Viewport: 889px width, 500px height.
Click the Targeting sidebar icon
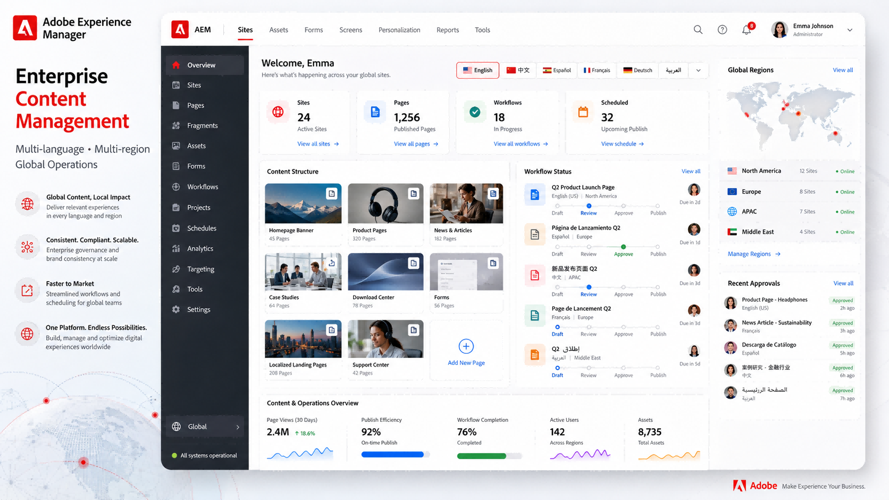click(x=176, y=269)
